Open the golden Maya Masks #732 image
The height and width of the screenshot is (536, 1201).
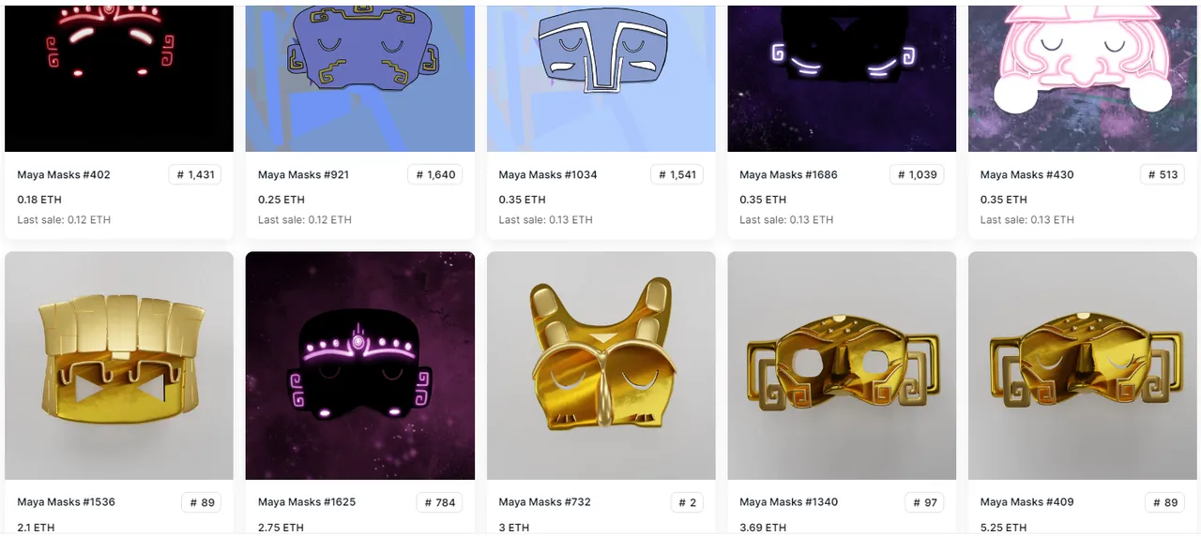pos(600,365)
